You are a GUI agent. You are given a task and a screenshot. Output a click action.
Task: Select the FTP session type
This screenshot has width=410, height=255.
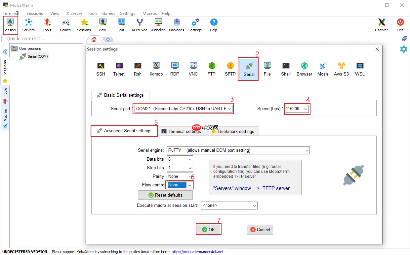pyautogui.click(x=212, y=69)
